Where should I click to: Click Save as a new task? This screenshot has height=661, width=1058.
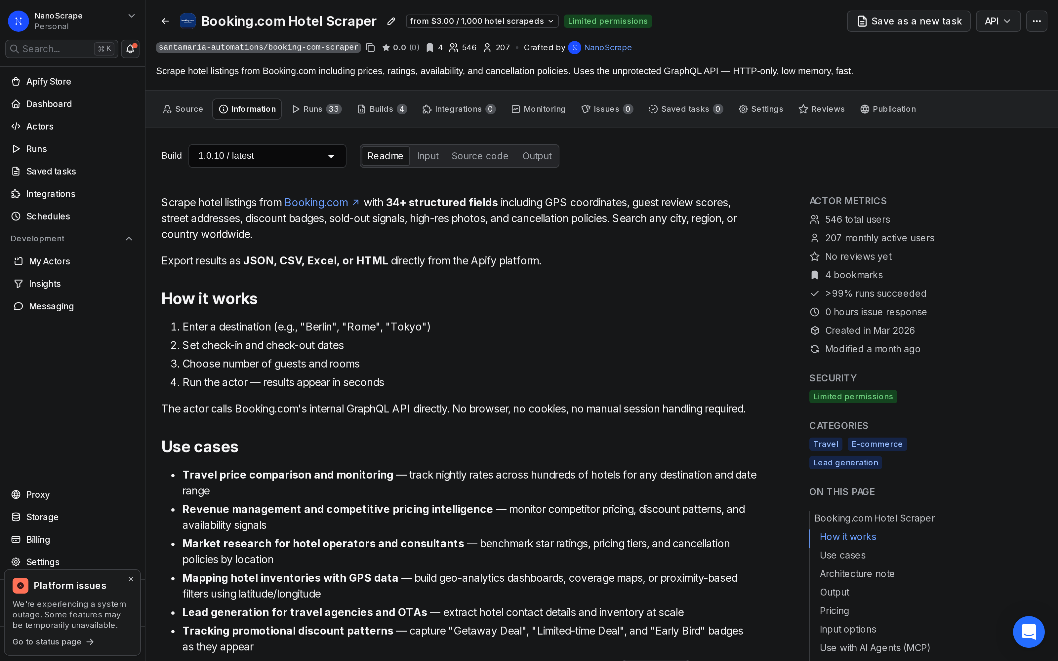909,21
